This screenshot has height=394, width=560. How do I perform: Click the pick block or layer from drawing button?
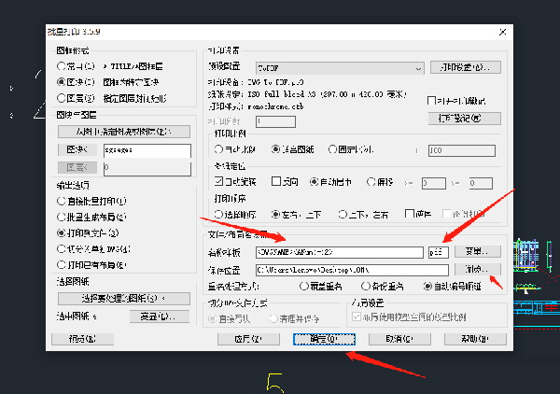click(x=124, y=132)
